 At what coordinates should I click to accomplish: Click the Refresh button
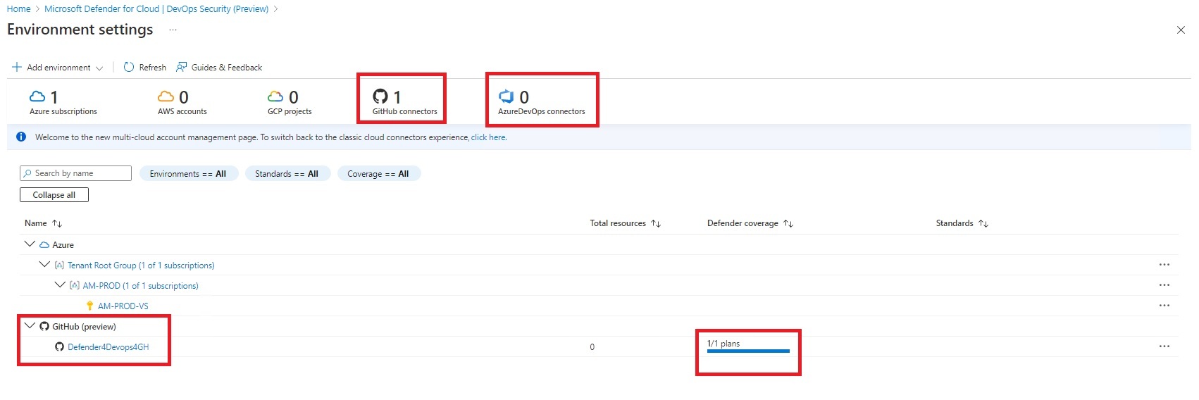tap(145, 67)
